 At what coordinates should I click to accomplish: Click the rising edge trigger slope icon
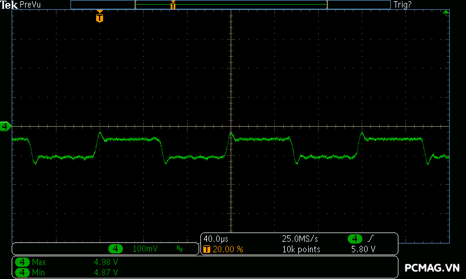[x=370, y=239]
